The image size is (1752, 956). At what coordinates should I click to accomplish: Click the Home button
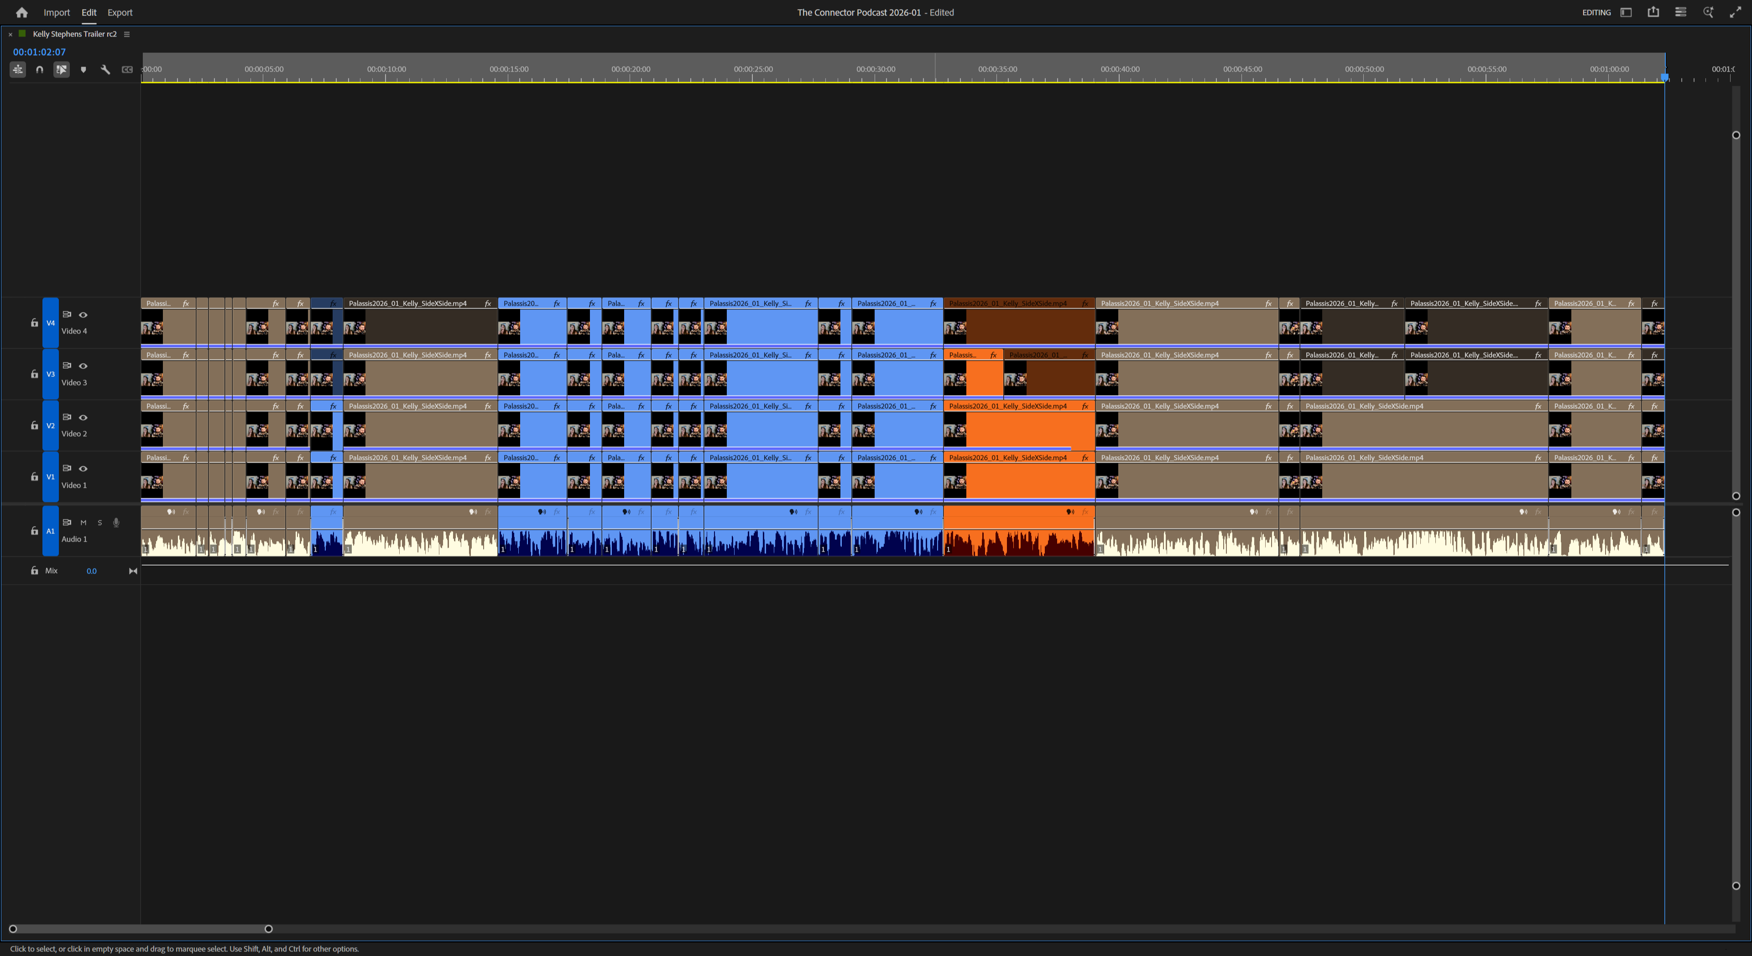[21, 12]
